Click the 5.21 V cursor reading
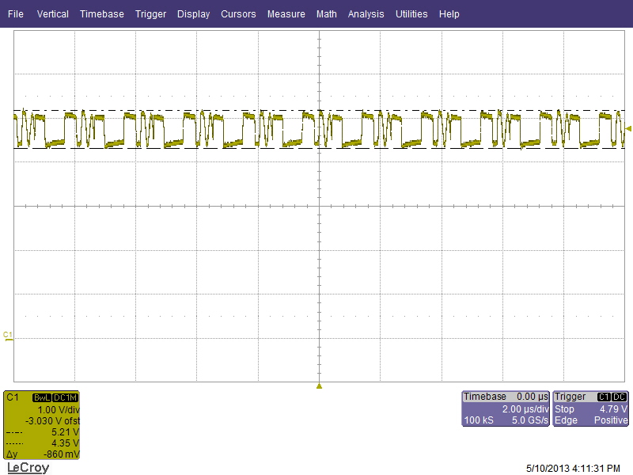The height and width of the screenshot is (475, 633). [x=65, y=432]
